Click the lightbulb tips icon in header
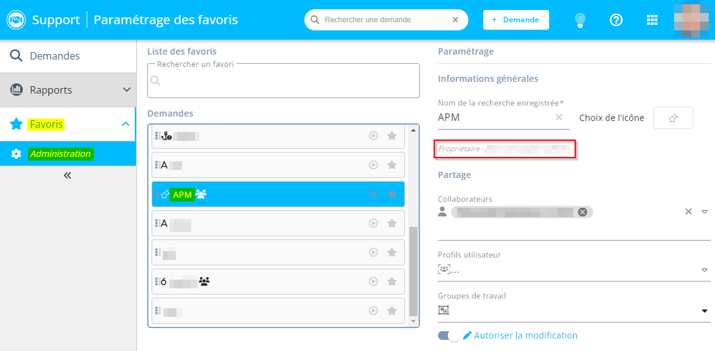The height and width of the screenshot is (351, 715). pyautogui.click(x=580, y=20)
